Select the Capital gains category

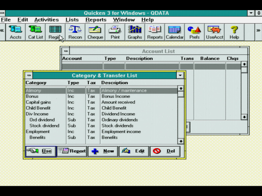coord(101,102)
